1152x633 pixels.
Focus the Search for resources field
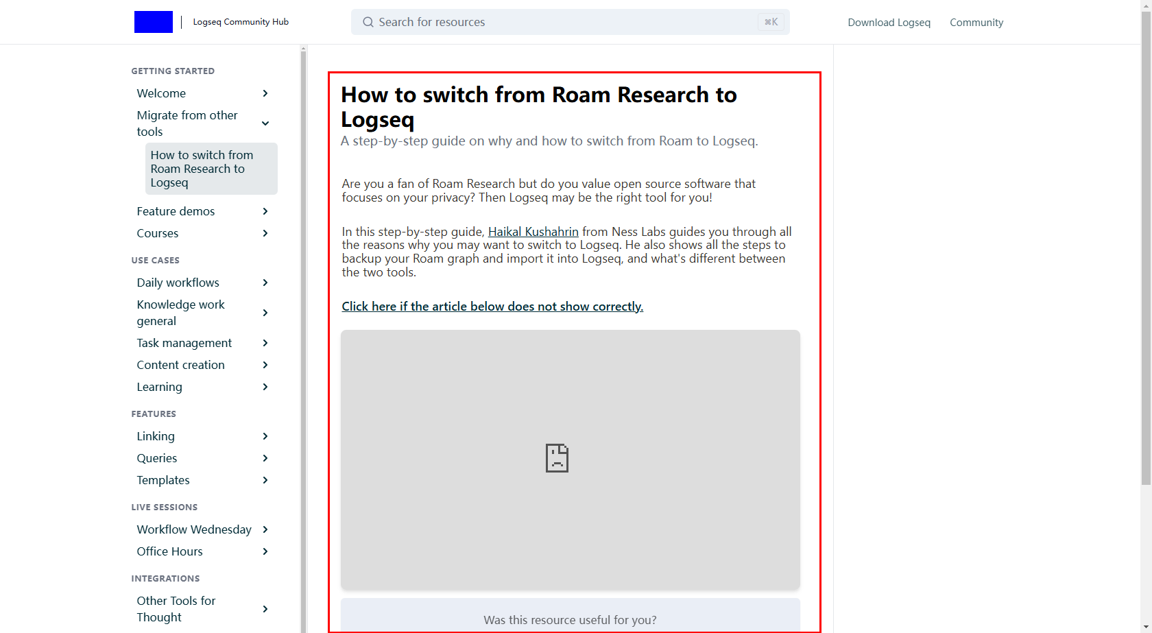[562, 22]
